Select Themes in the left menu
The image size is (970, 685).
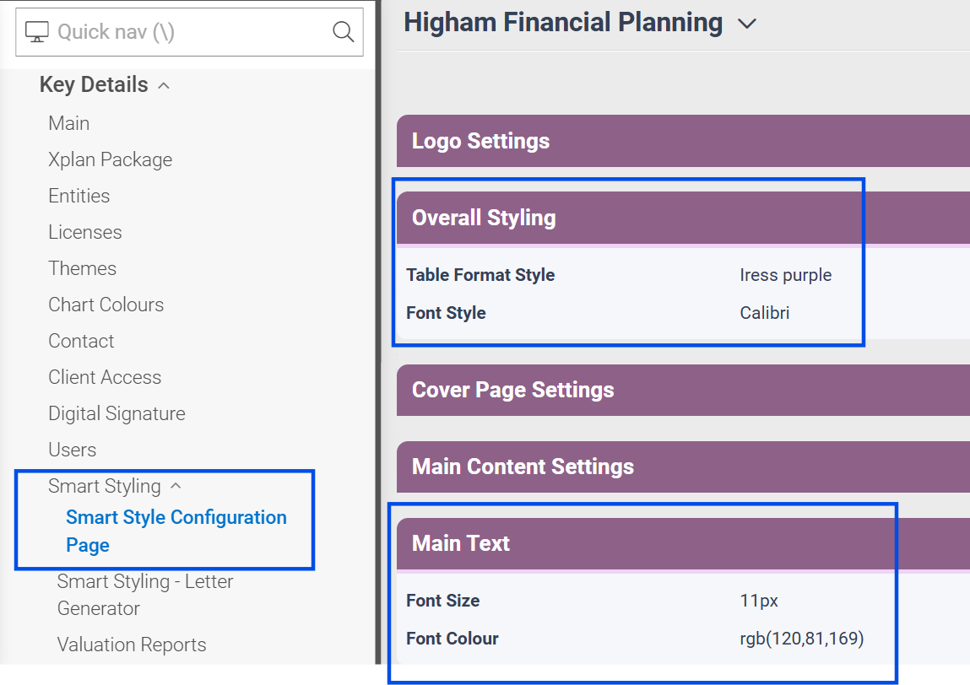click(x=83, y=268)
